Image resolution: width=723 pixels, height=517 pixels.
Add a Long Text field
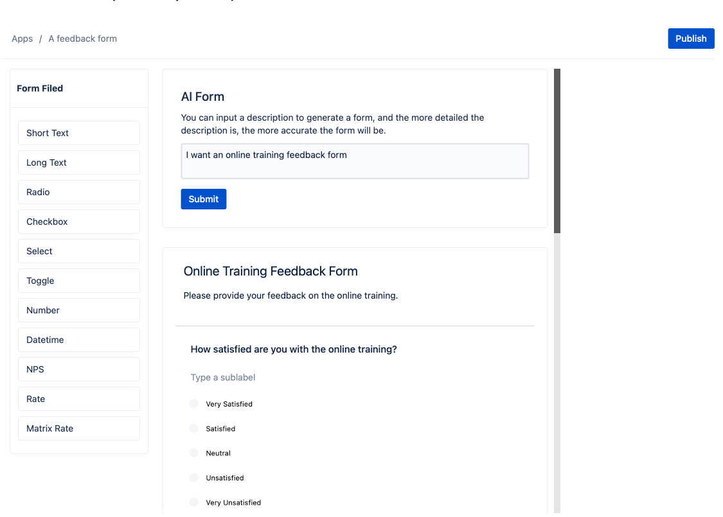coord(78,162)
